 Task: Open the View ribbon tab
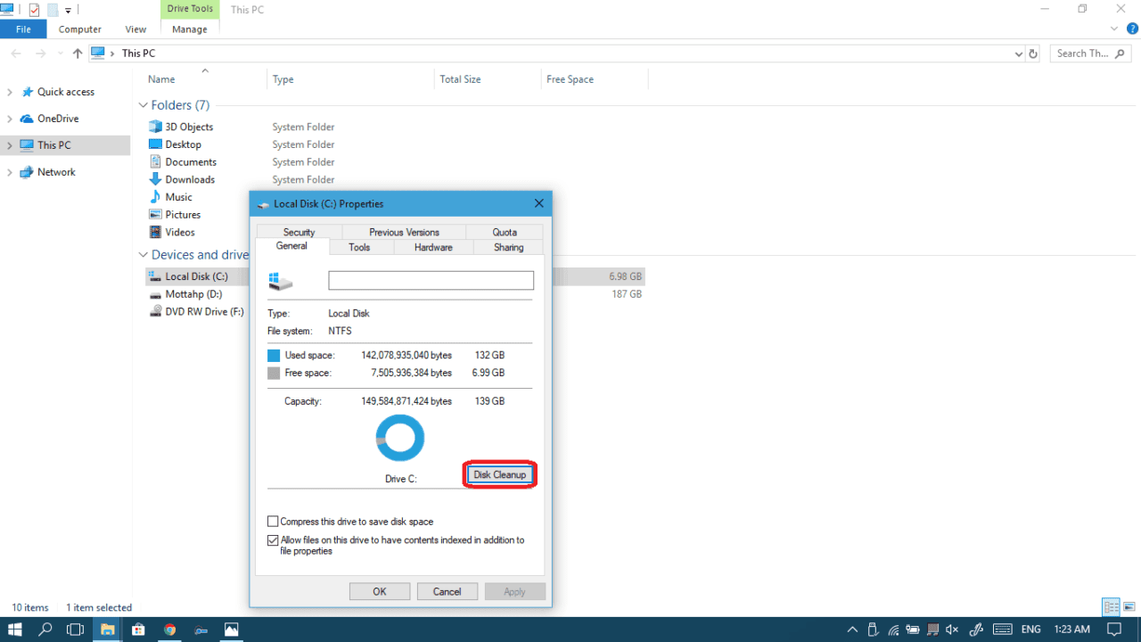coord(135,29)
